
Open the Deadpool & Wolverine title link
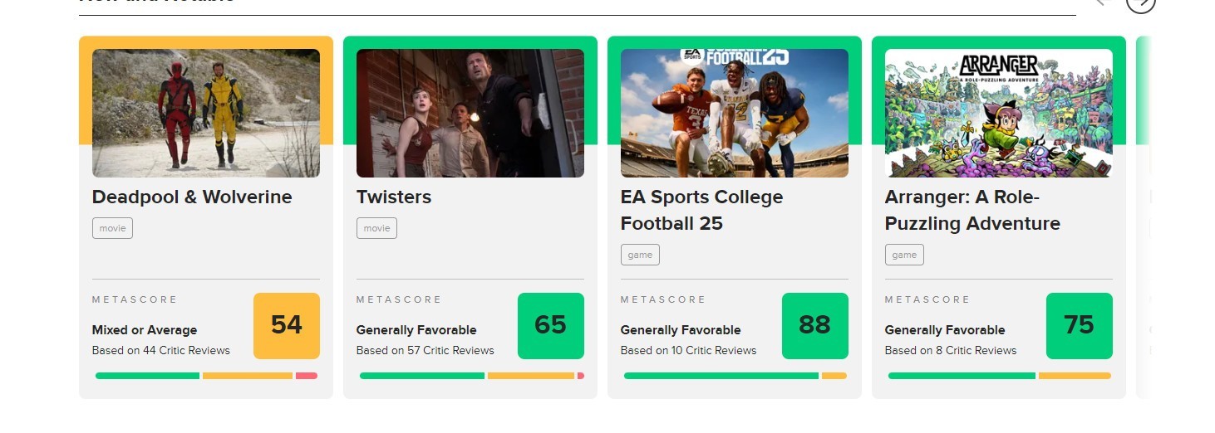pos(192,197)
